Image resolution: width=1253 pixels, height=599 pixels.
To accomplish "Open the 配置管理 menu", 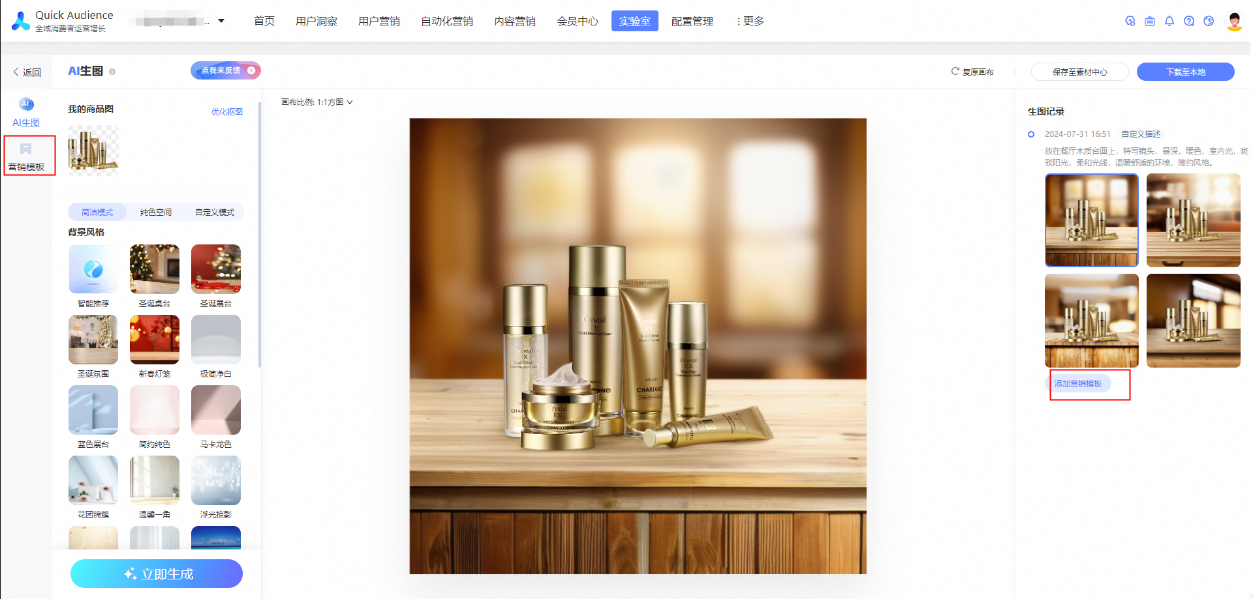I will tap(692, 22).
